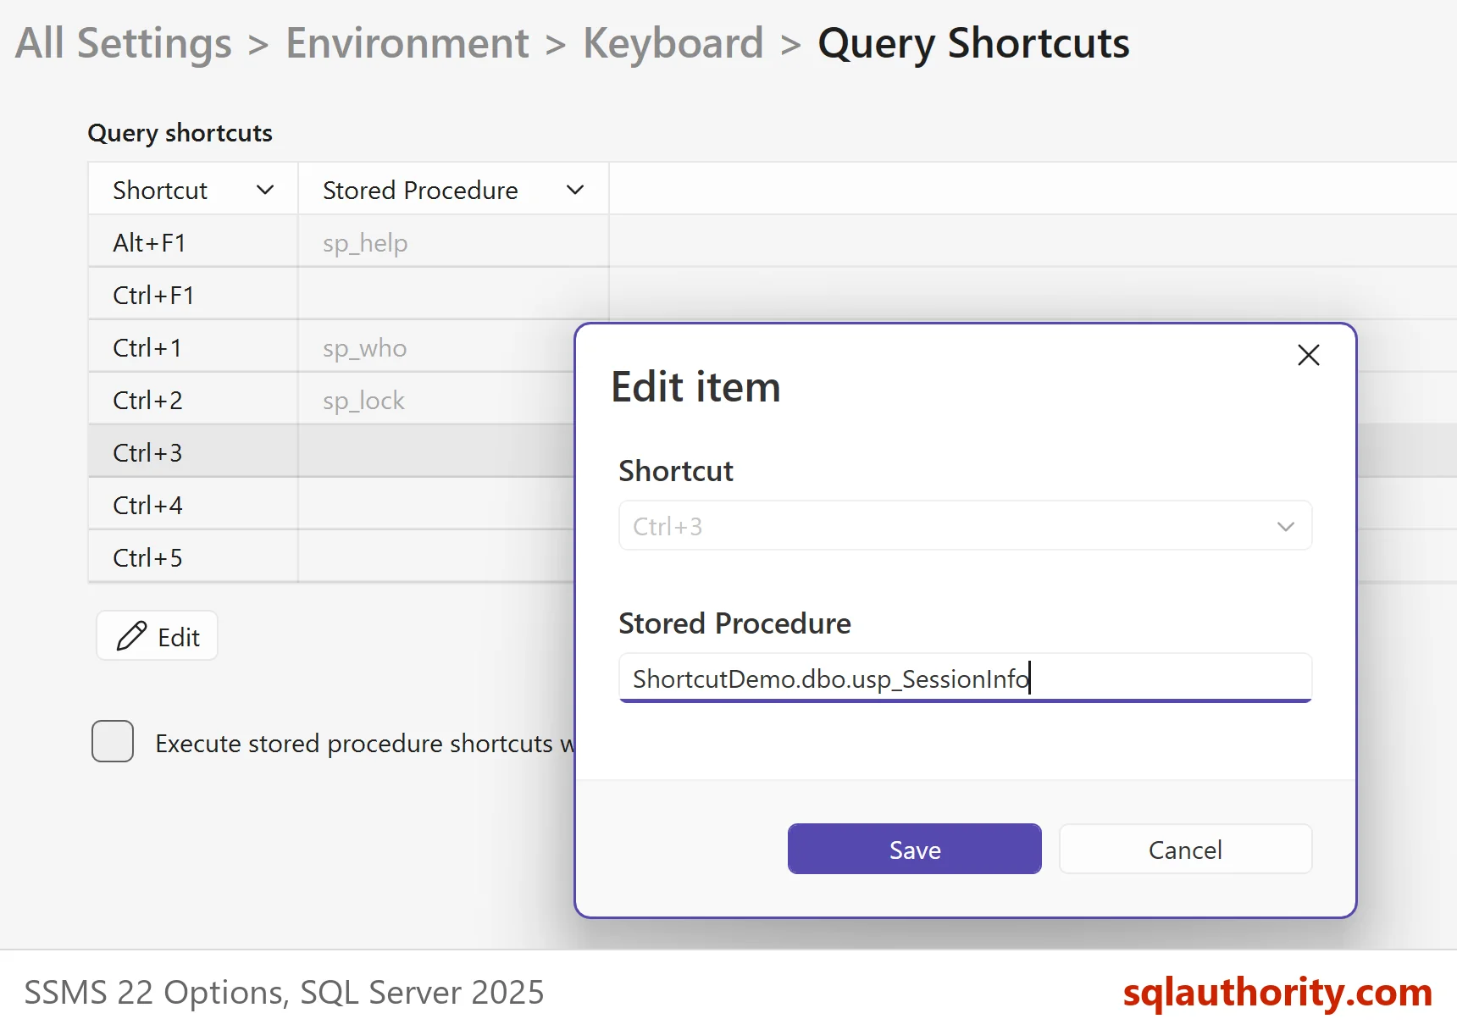Focus the Stored Procedure text field
Screen dimensions: 1457x1030
coord(965,678)
